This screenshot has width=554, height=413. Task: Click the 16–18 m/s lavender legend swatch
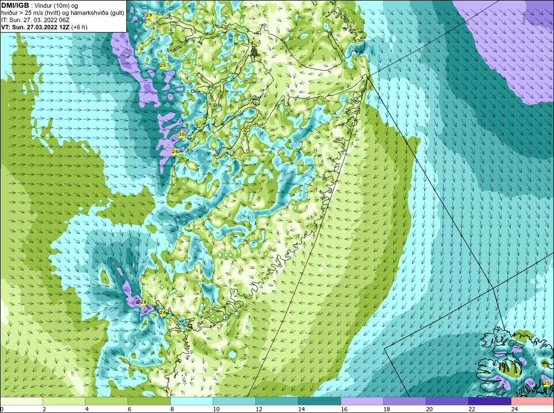pos(362,401)
